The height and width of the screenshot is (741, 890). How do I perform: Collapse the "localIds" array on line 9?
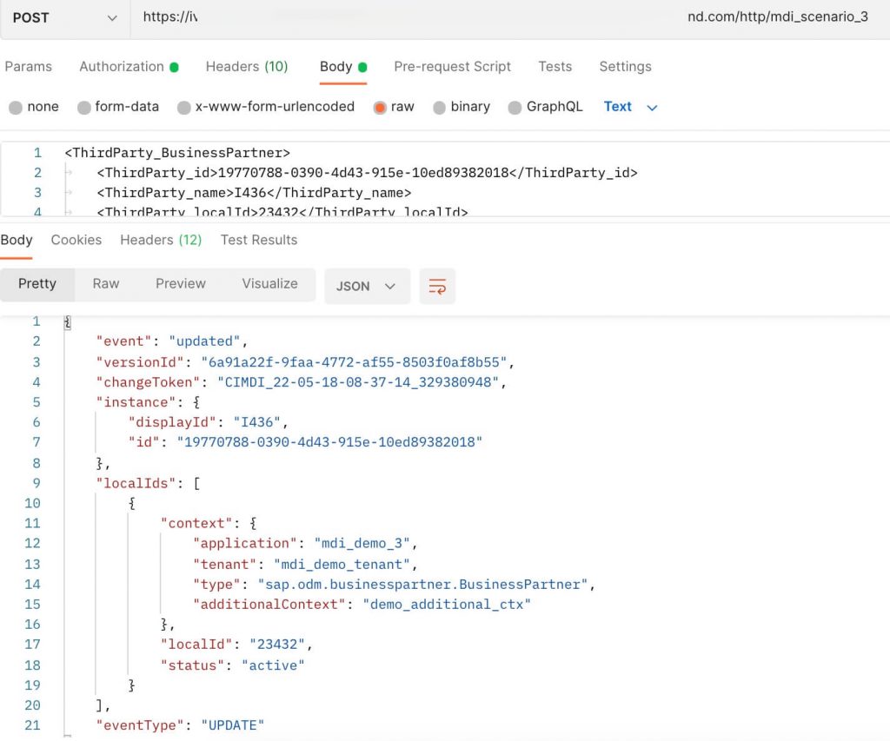pos(196,483)
